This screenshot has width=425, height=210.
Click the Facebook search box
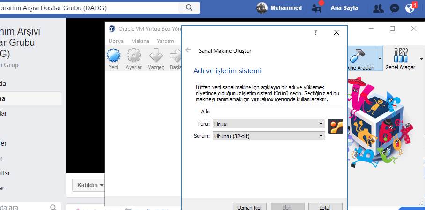point(89,8)
